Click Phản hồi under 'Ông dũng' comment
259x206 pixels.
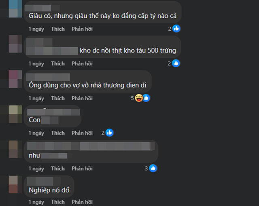pos(82,98)
